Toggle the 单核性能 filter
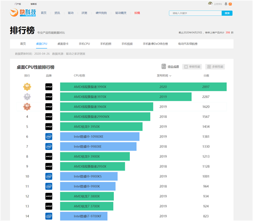This screenshot has width=253, height=221. coord(191,67)
